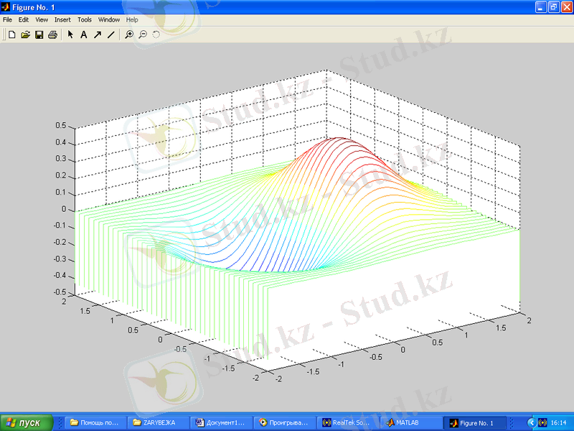Minimize the Figure No. 1 window
This screenshot has height=431, width=574.
pos(541,7)
